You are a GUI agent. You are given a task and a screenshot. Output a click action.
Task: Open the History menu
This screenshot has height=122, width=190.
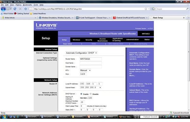tap(18, 5)
